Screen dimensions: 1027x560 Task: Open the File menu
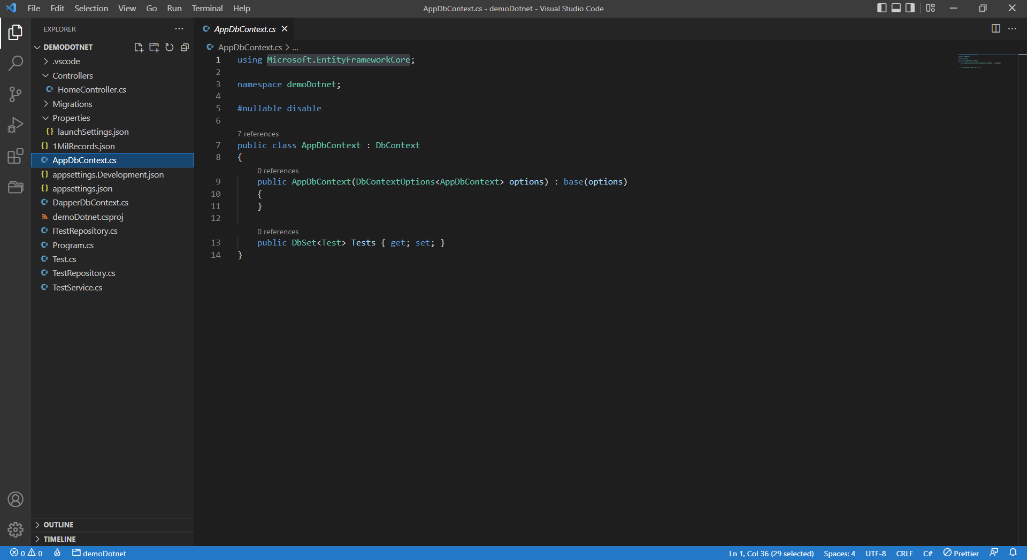click(34, 8)
